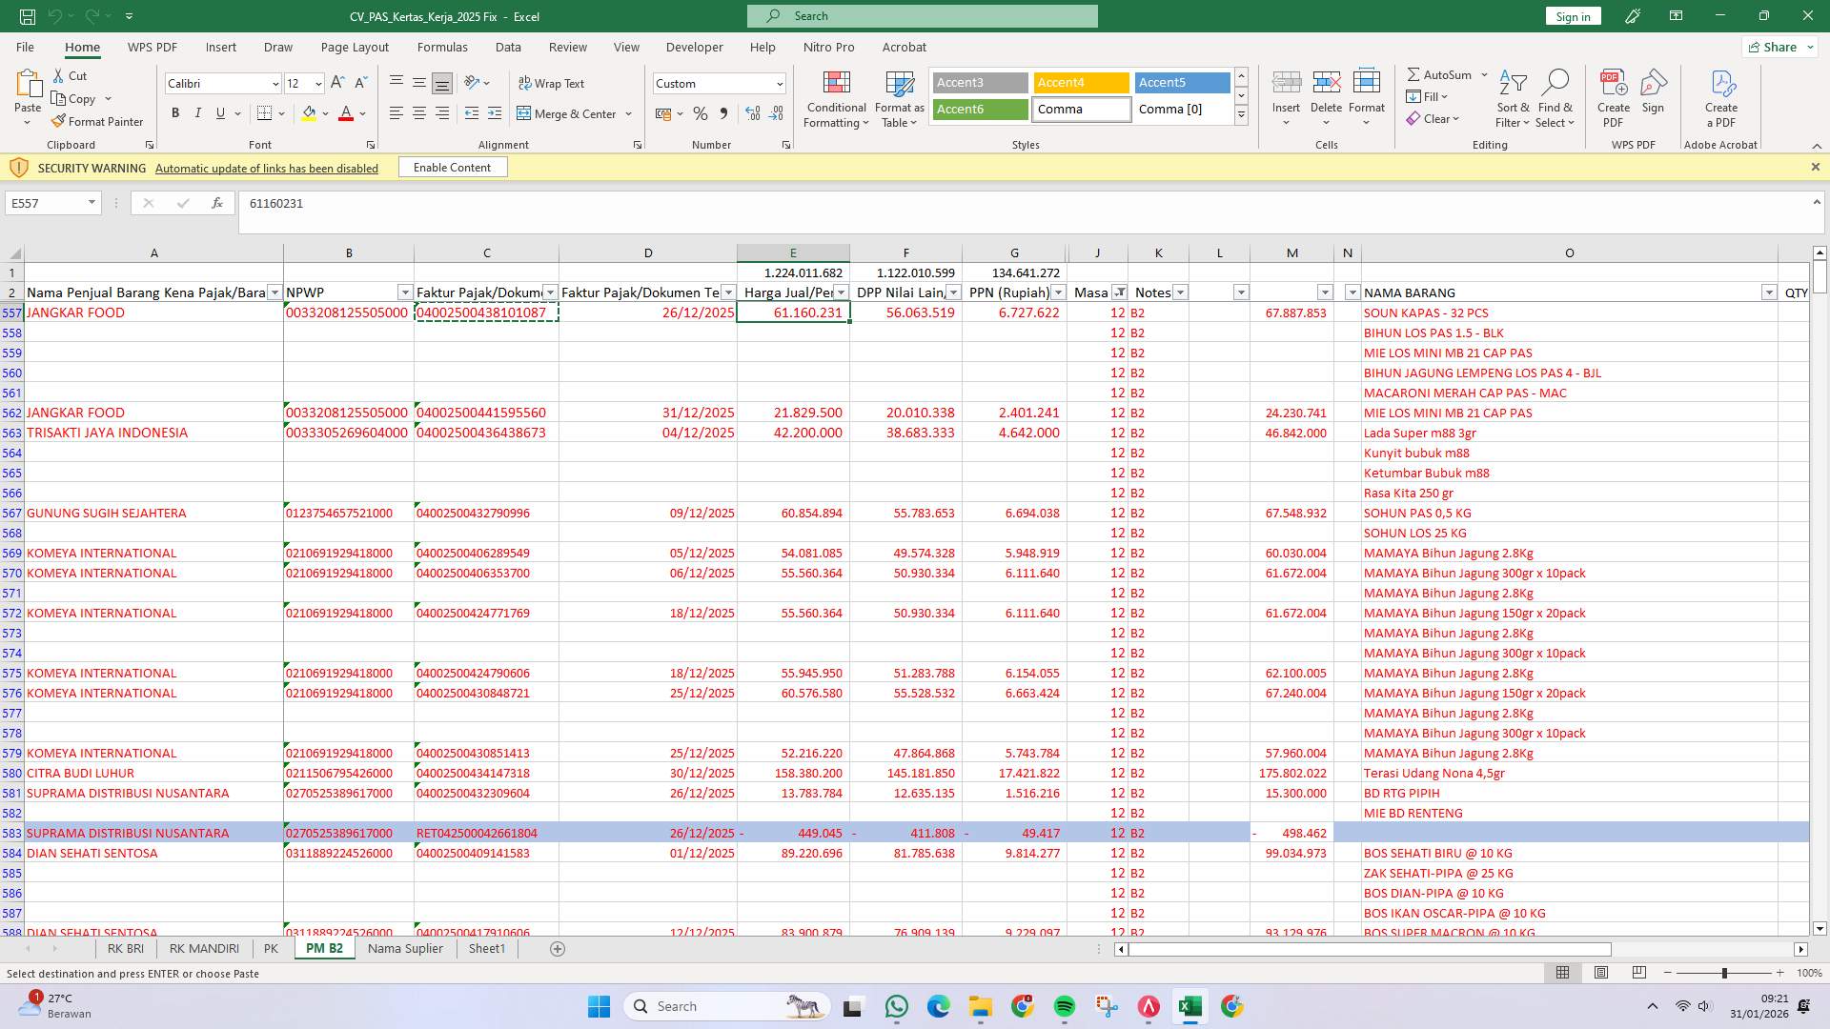Open Conditional Formatting options
The height and width of the screenshot is (1029, 1830).
pos(836,98)
